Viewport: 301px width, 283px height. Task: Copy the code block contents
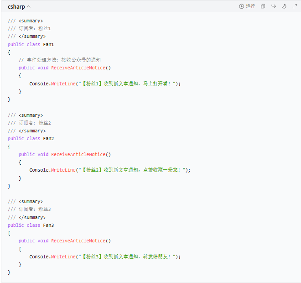(263, 6)
